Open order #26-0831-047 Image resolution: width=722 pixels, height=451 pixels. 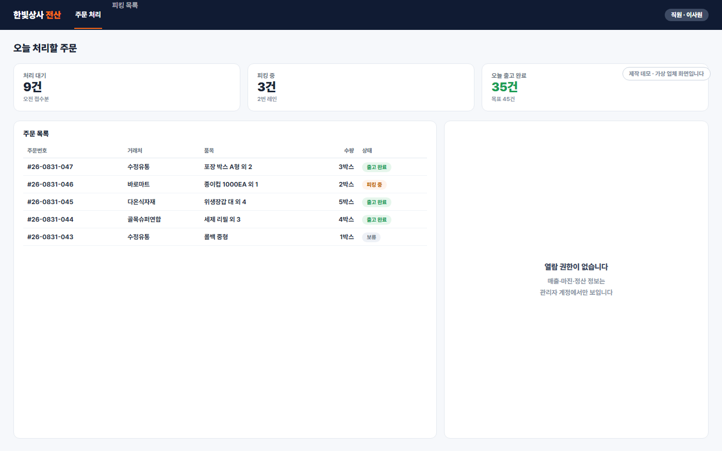pyautogui.click(x=225, y=167)
